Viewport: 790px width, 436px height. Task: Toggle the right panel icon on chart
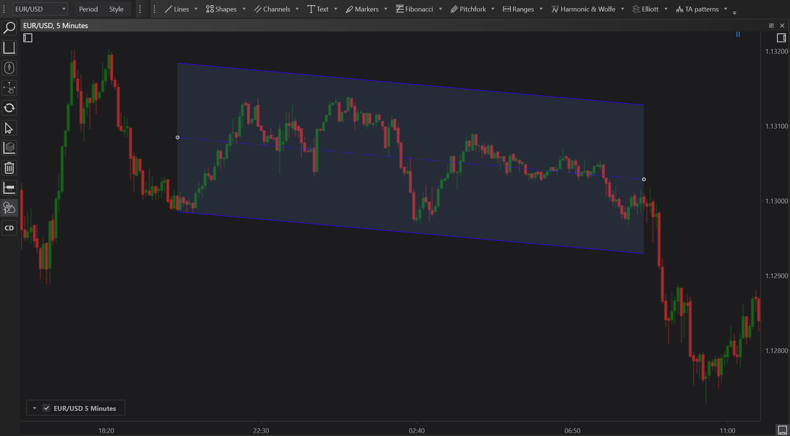[781, 38]
